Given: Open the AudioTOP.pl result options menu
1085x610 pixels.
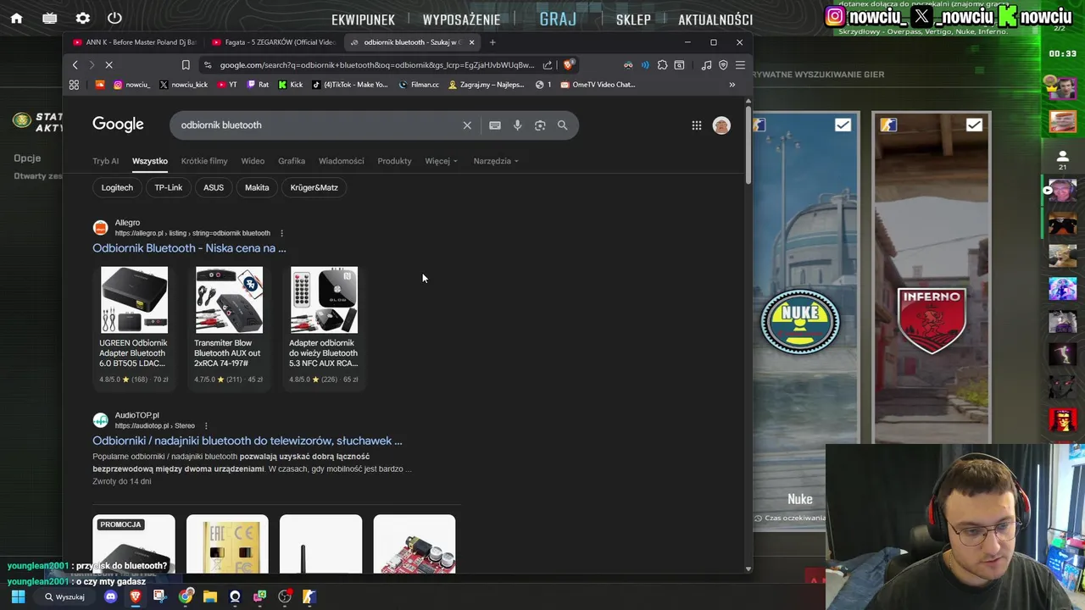Looking at the screenshot, I should click(x=206, y=426).
